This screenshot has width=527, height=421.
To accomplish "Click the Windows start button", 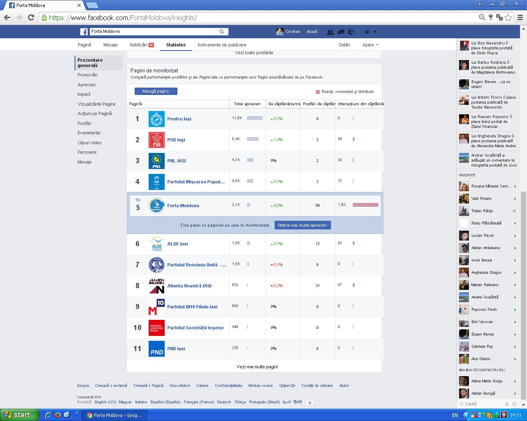I will click(x=19, y=415).
